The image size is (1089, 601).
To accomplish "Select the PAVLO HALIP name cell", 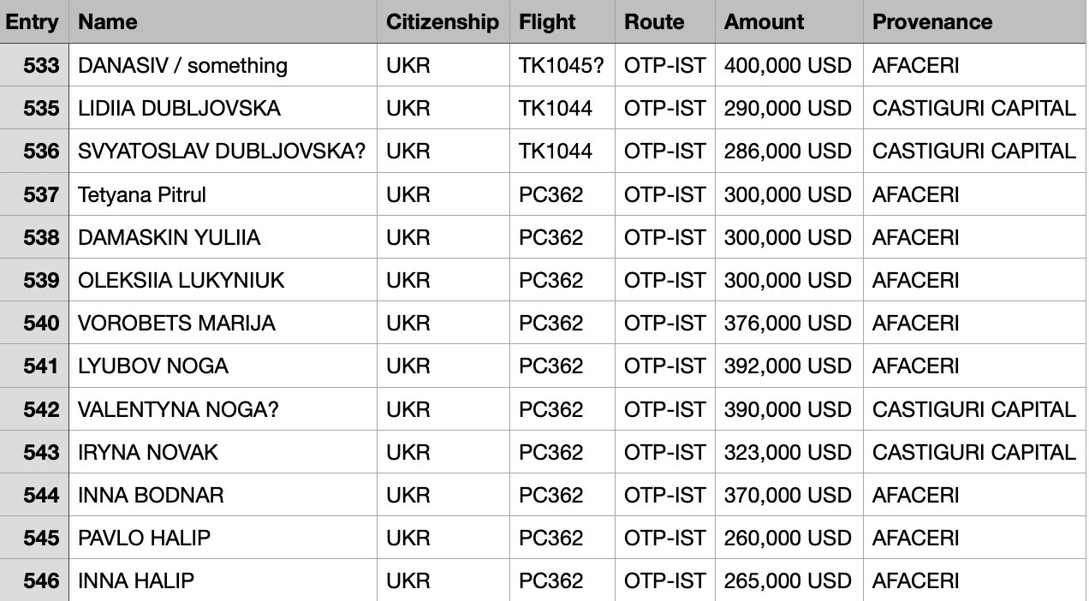I will (x=223, y=538).
